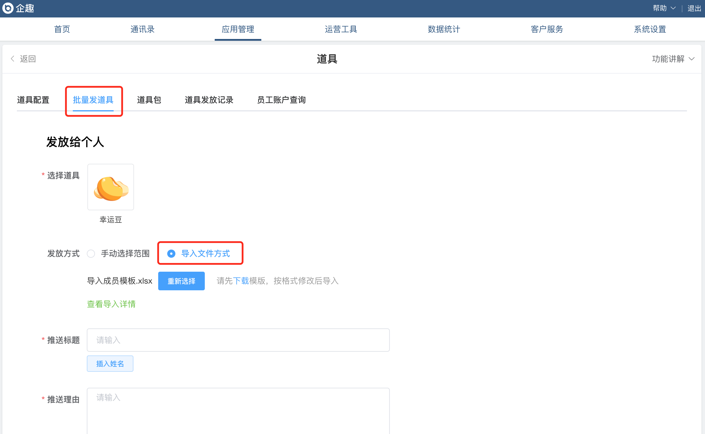Open 查看导入详情 link
The width and height of the screenshot is (705, 434).
click(111, 304)
